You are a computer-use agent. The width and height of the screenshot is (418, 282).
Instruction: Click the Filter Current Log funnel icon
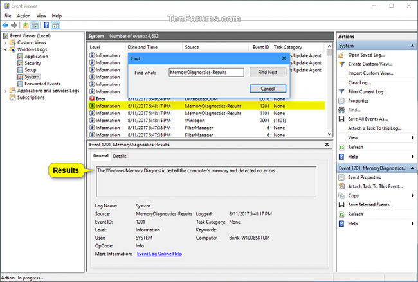click(x=341, y=92)
